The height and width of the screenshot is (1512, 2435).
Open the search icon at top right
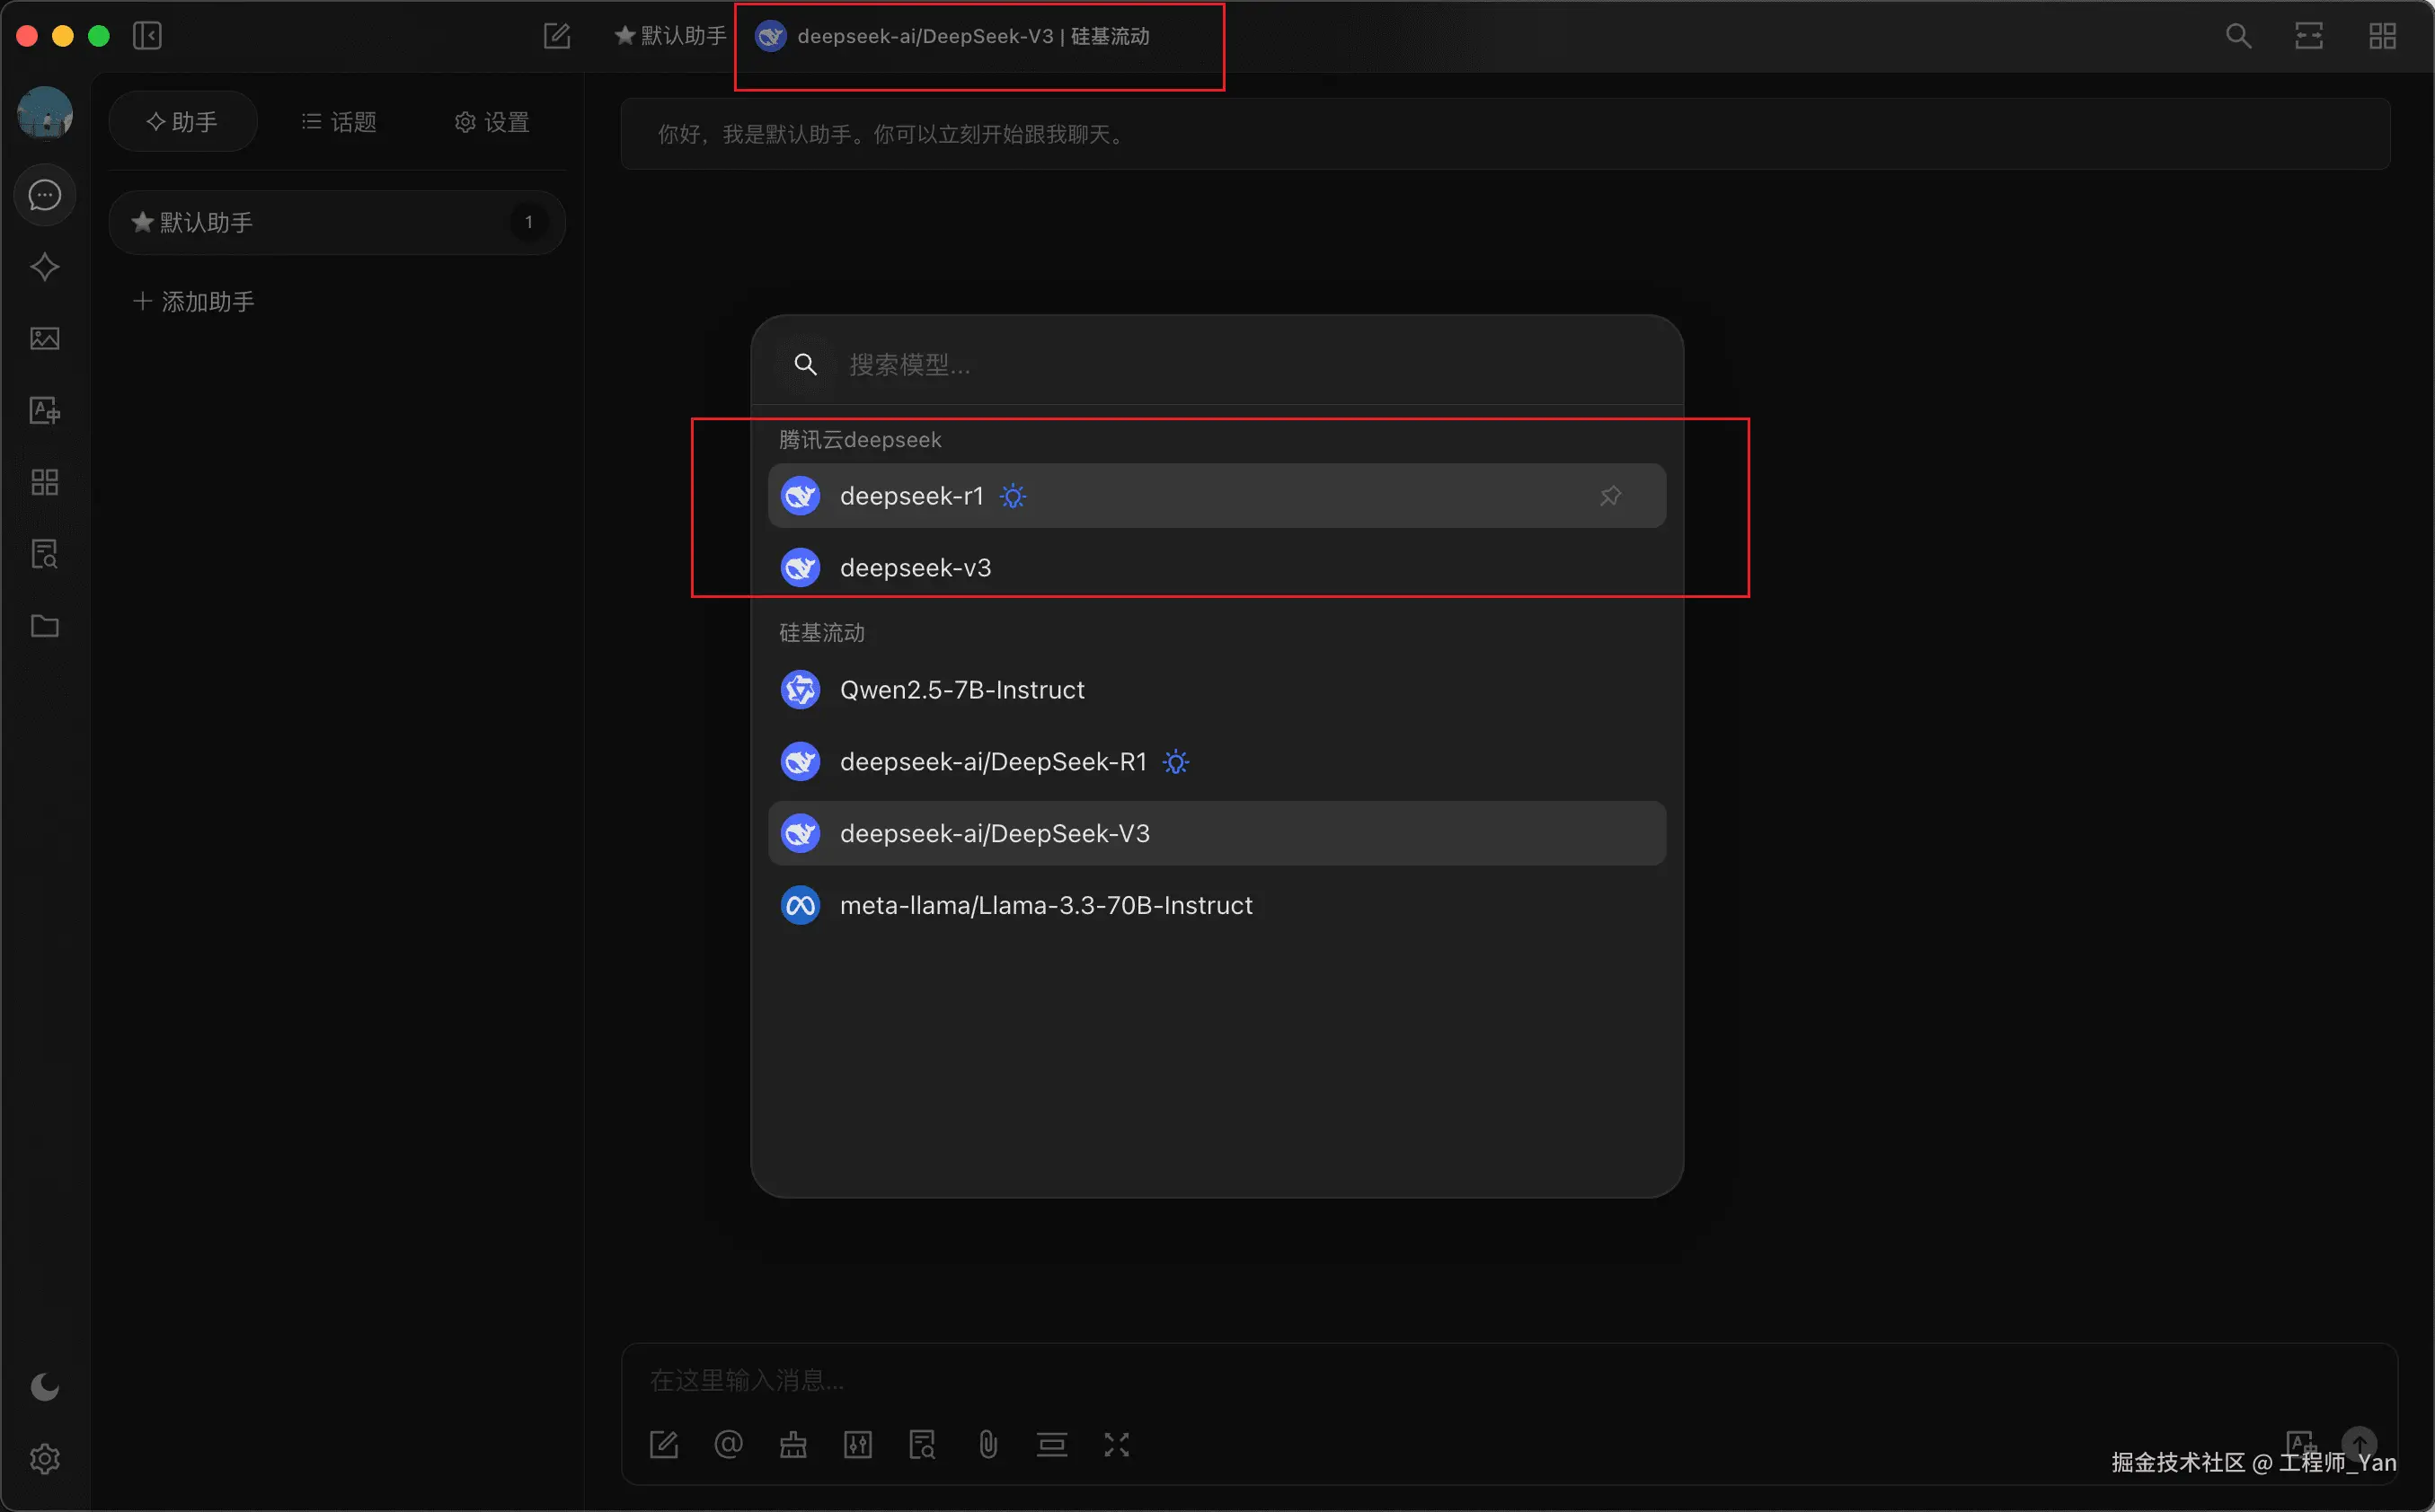2238,36
